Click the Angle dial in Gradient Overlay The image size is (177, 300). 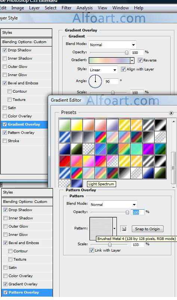[x=95, y=81]
